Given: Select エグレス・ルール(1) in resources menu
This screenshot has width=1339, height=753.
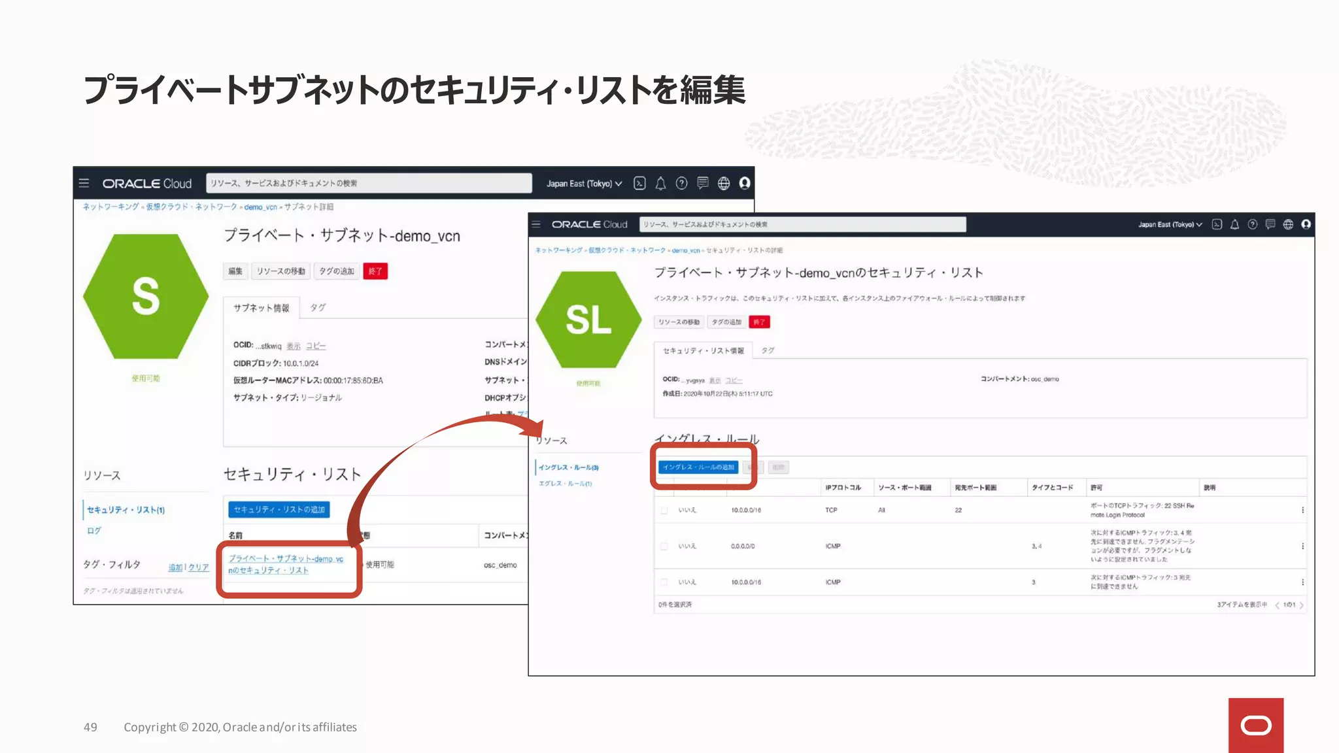Looking at the screenshot, I should coord(565,484).
